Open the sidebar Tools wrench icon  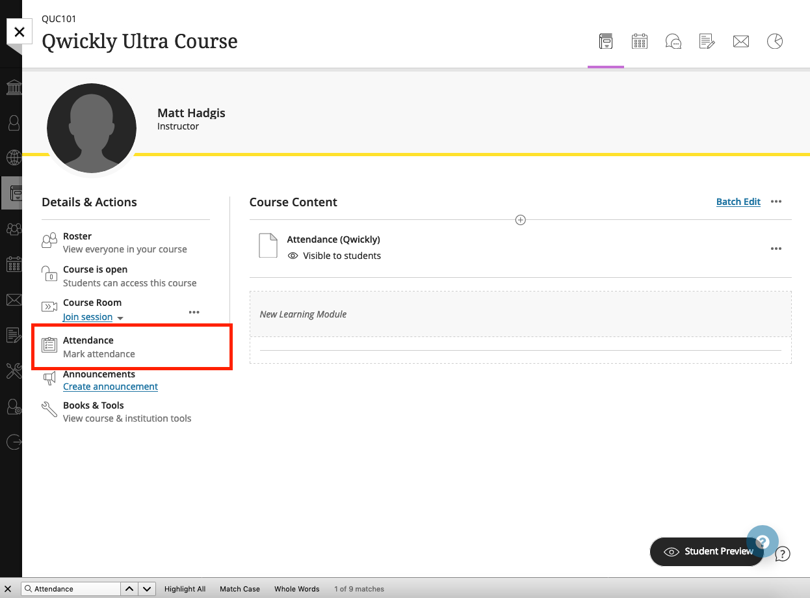(13, 371)
